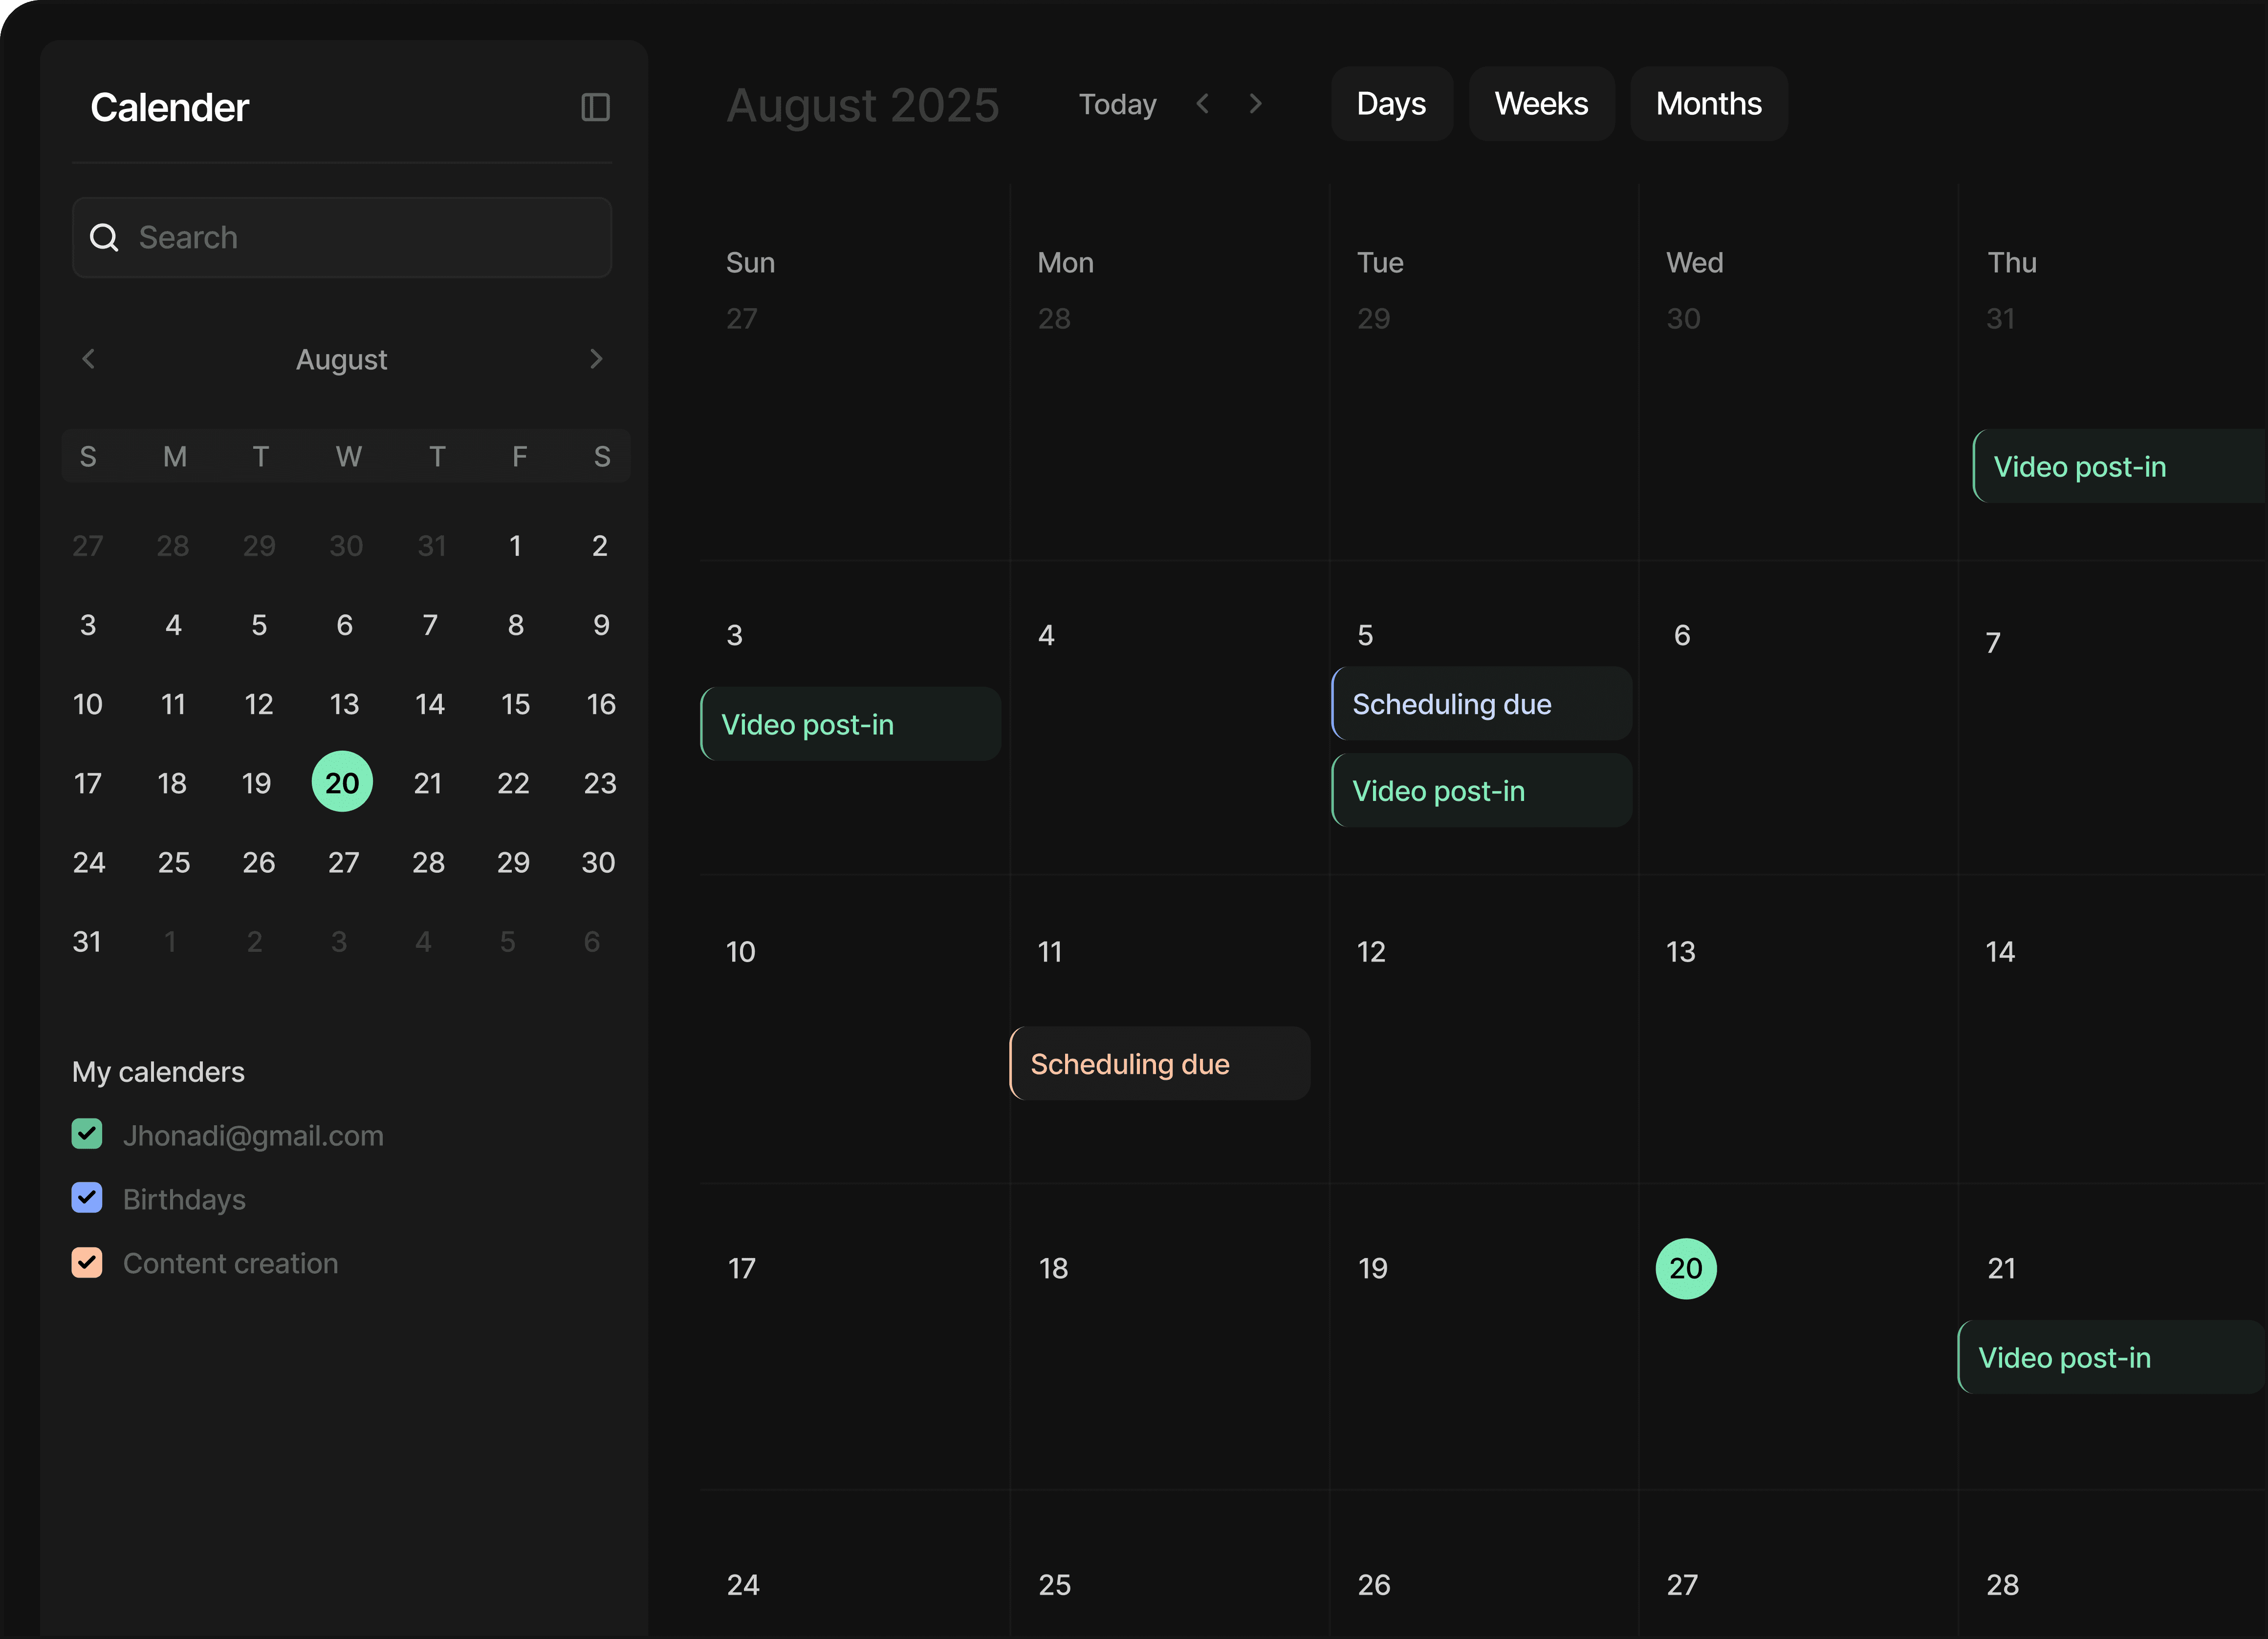Select August 15 in the mini calendar
This screenshot has width=2268, height=1639.
tap(515, 704)
